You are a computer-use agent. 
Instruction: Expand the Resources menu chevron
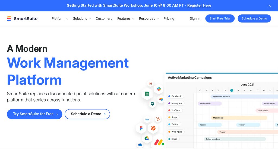[158, 19]
